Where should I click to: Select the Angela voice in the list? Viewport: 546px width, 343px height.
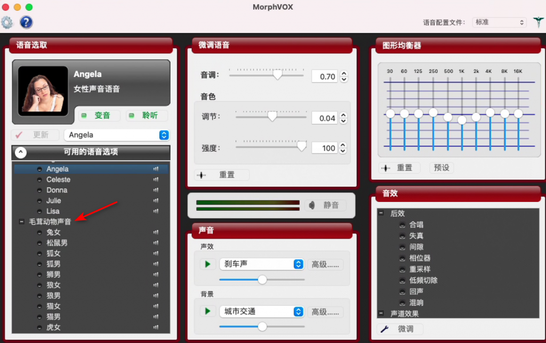91,169
